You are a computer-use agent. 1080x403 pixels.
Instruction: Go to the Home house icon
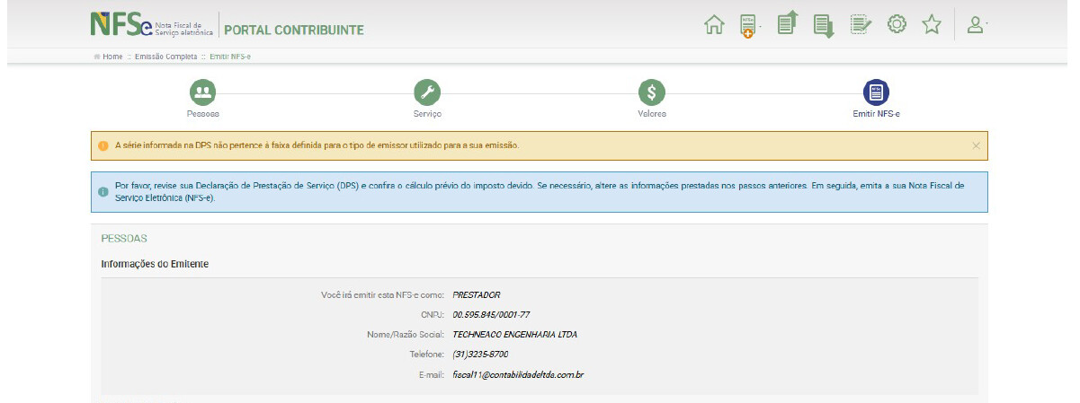714,25
